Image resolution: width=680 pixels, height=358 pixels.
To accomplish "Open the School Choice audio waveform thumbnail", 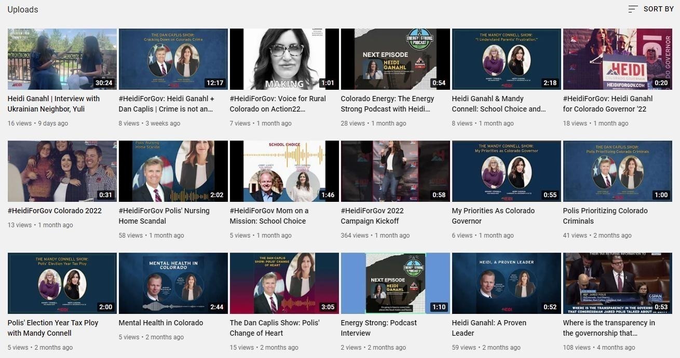I will (x=284, y=171).
